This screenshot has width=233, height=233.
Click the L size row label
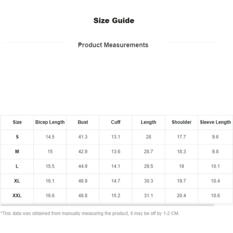(17, 166)
